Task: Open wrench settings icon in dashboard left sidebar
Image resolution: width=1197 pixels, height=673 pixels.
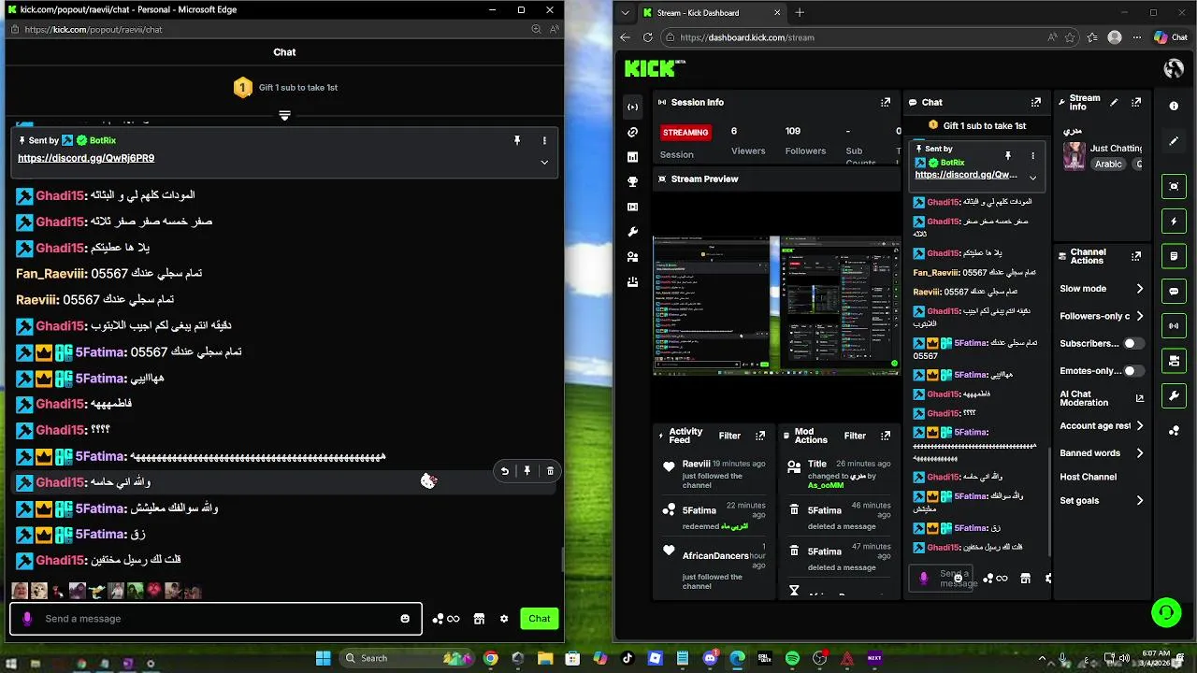Action: click(x=633, y=232)
